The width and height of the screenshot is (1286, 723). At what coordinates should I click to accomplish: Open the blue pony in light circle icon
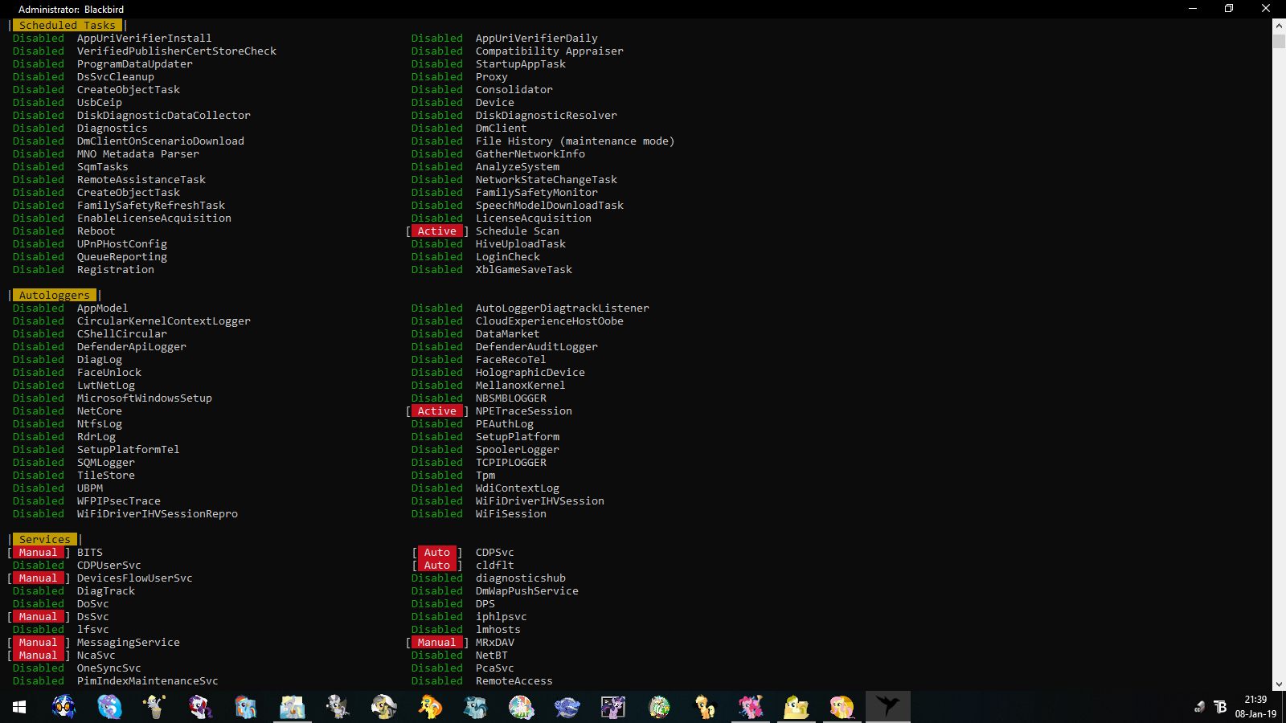click(x=109, y=707)
